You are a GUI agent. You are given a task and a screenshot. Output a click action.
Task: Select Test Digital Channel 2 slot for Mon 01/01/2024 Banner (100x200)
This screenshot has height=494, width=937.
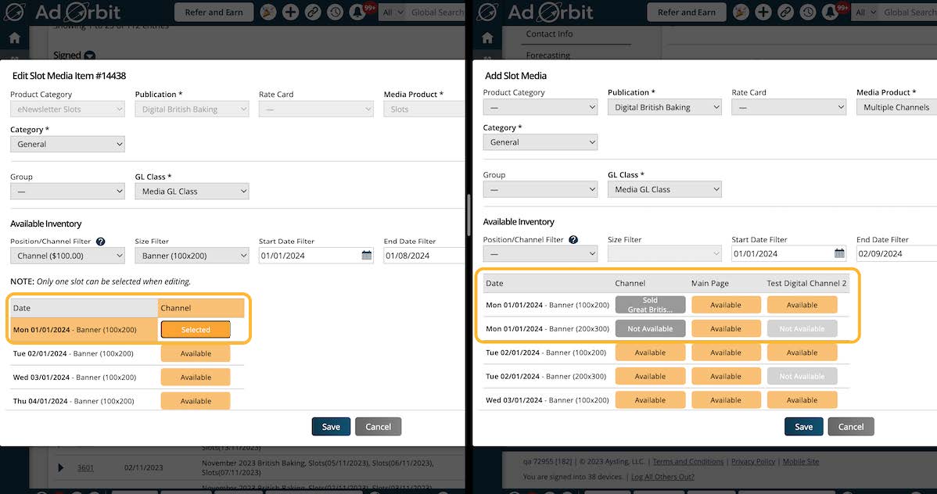(x=802, y=305)
